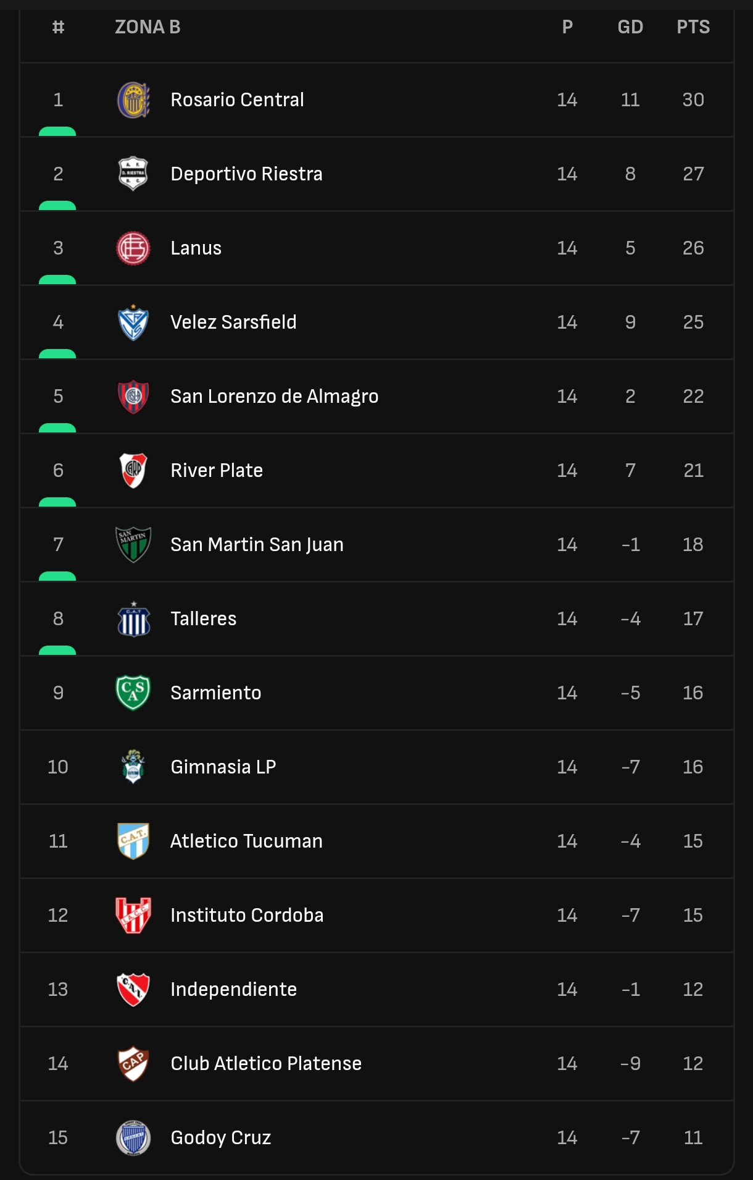Click the green qualification marker under rank 1
The image size is (753, 1180).
[57, 132]
